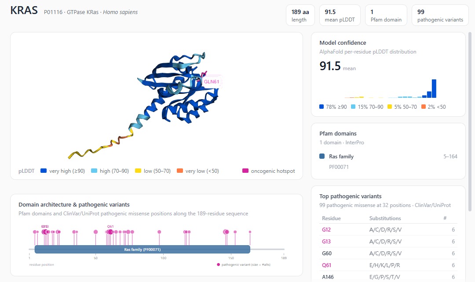Select the A146 residue row
The image size is (475, 282).
(388, 277)
